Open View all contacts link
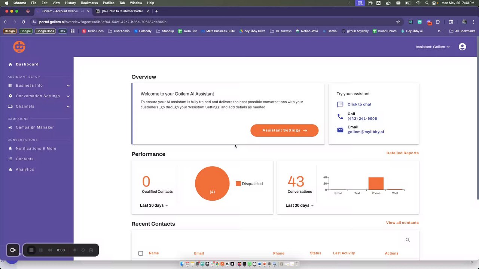479x269 pixels. (402, 223)
